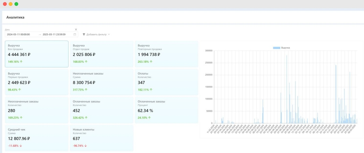Viewport: 364px width, 153px height.
Task: Click the Дата field label
Action: tap(7, 30)
